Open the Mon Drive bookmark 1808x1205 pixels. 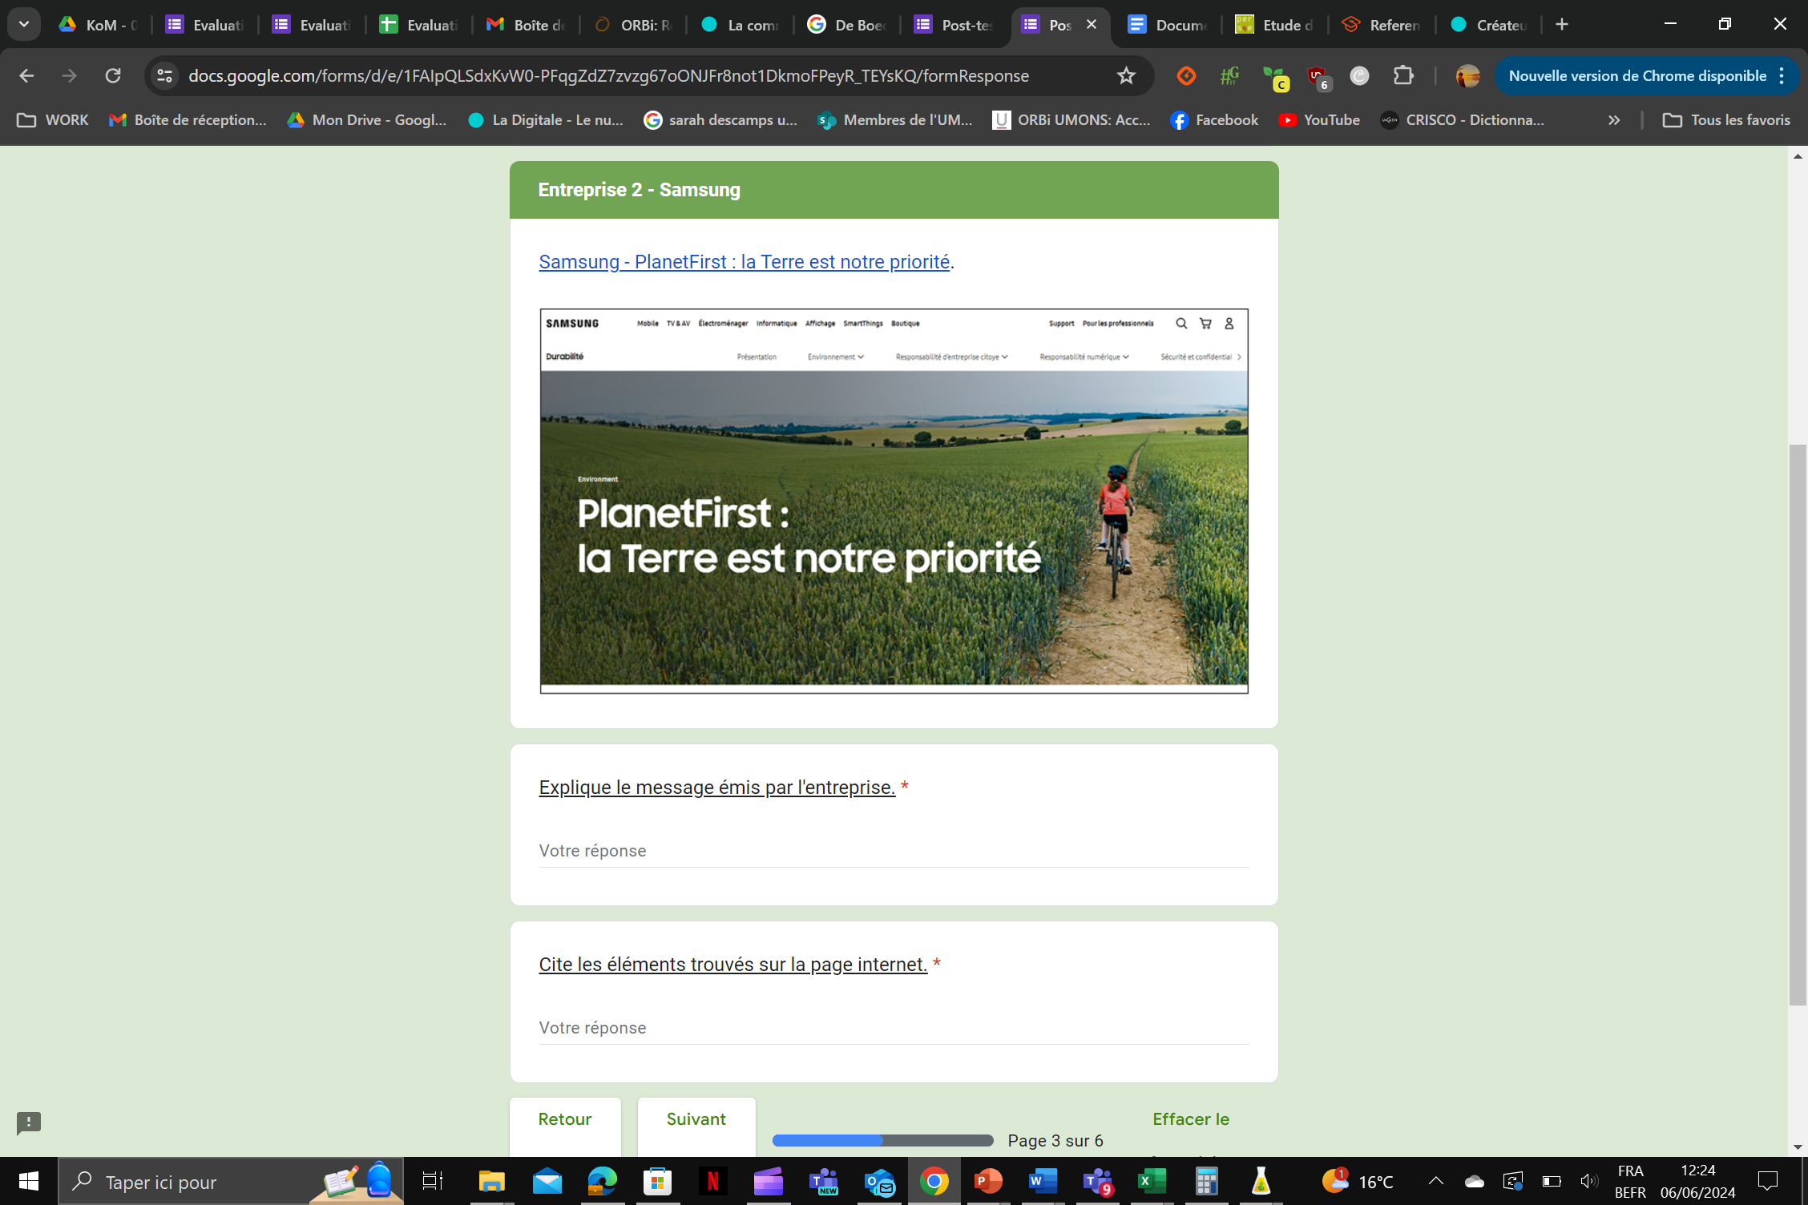point(367,120)
